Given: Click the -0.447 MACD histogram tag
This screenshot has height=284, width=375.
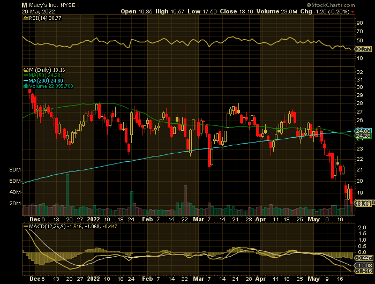Looking at the screenshot, I should [x=364, y=258].
